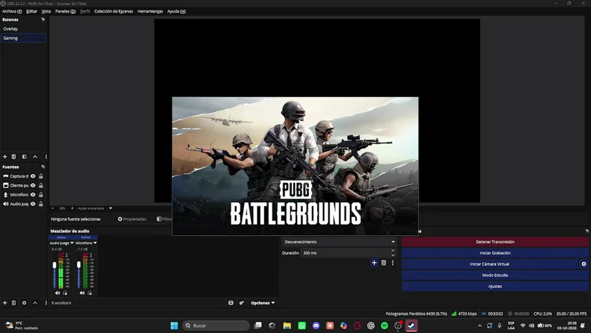The width and height of the screenshot is (591, 333).
Task: Remove source with Fuentes trash icon
Action: coord(14,302)
